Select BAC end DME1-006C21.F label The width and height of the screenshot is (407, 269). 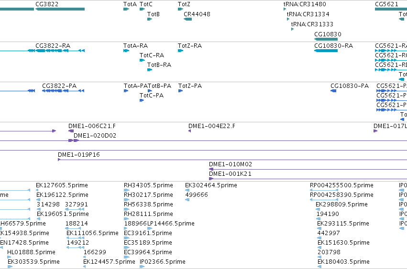point(92,126)
